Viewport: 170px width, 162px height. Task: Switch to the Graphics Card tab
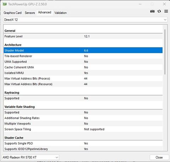[x=12, y=13]
